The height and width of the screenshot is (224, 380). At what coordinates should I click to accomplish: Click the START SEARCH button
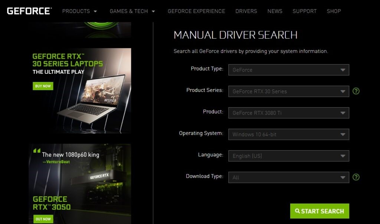point(320,211)
